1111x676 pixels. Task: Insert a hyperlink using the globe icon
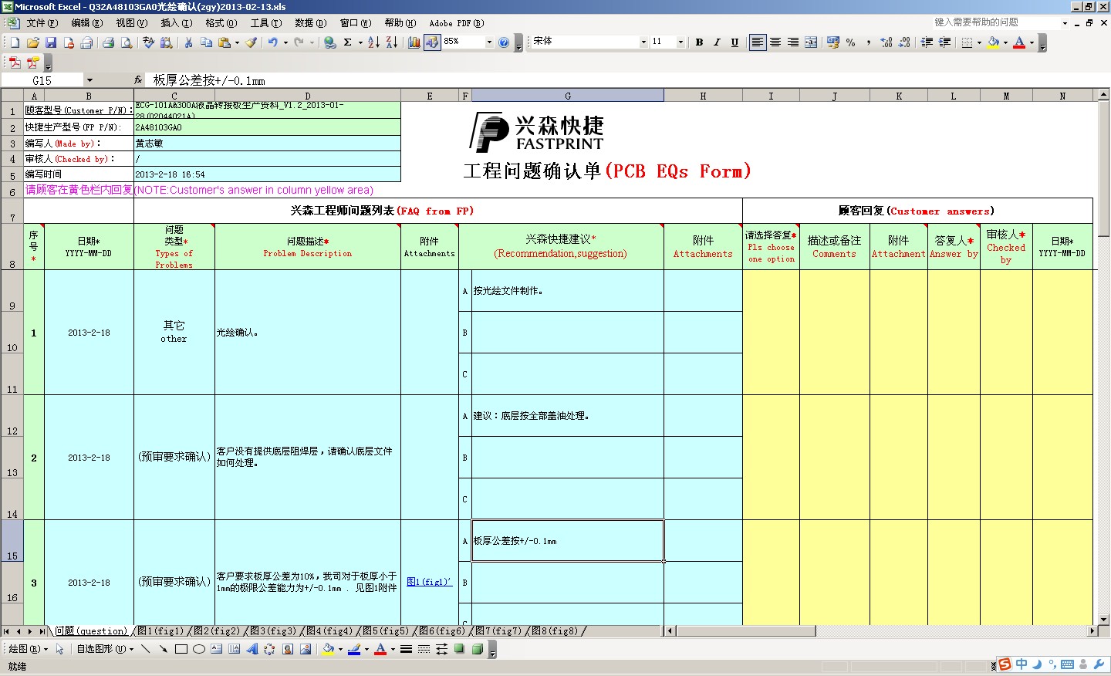[330, 42]
